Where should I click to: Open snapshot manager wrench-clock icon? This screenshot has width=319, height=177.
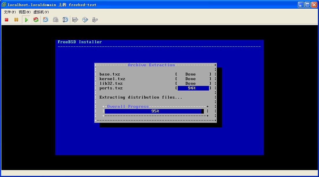65,20
